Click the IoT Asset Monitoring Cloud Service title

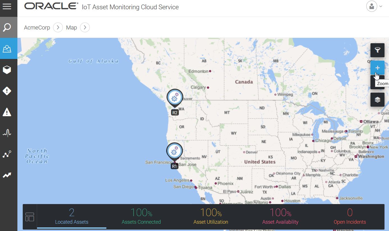tap(130, 7)
